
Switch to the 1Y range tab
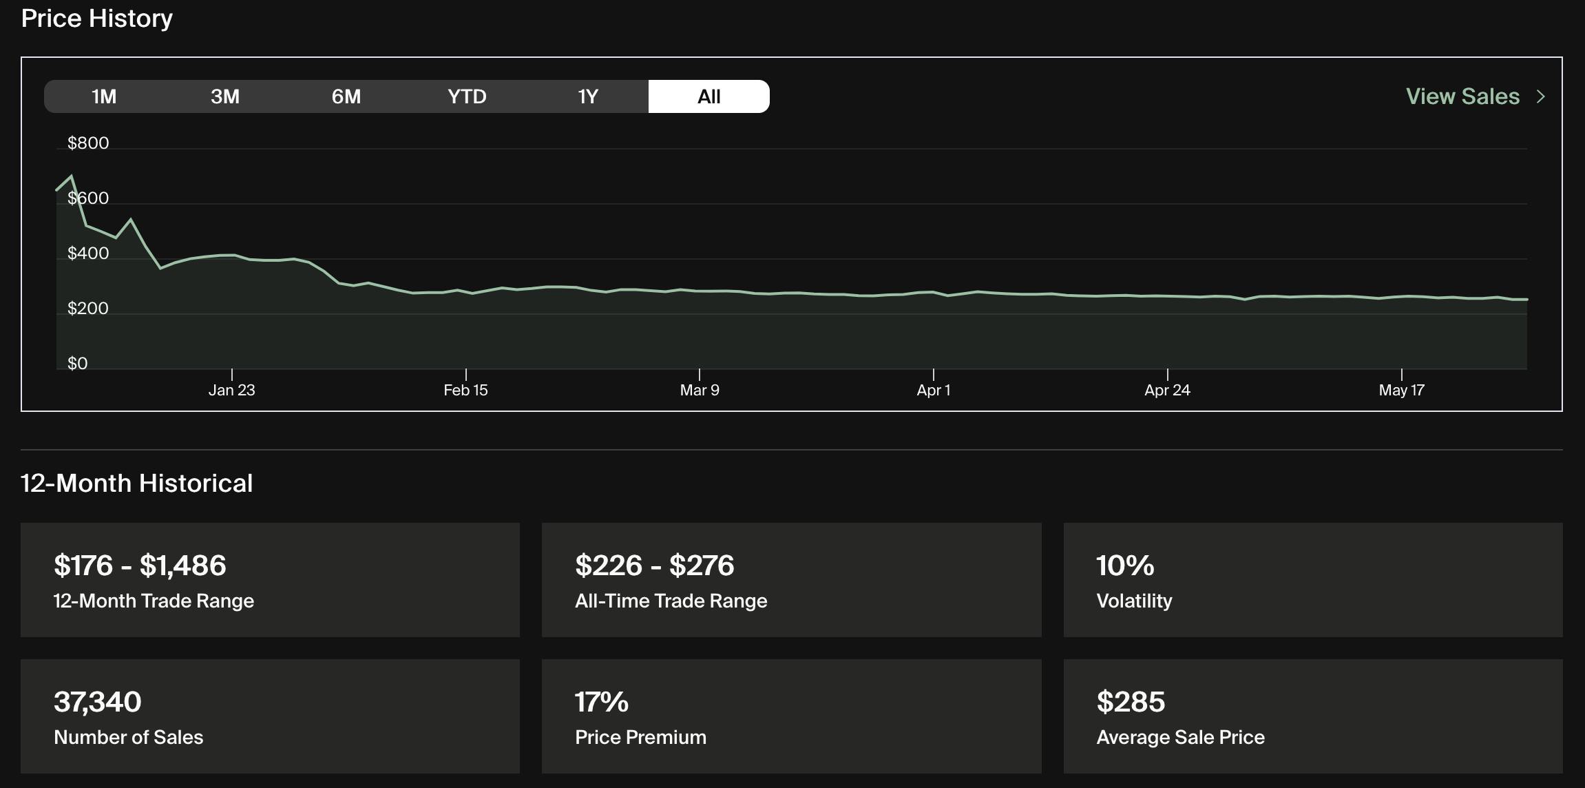[x=588, y=96]
